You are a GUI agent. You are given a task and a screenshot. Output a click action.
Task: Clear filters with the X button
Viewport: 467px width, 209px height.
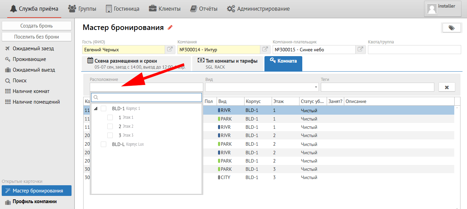tap(447, 87)
